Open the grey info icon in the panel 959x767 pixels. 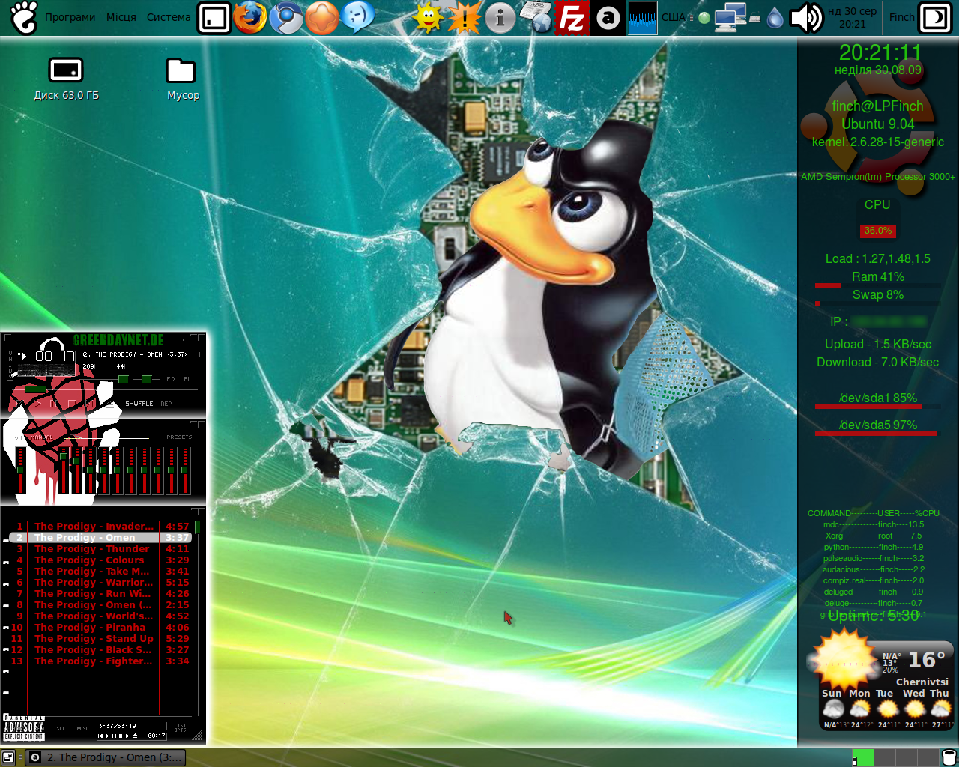point(500,18)
